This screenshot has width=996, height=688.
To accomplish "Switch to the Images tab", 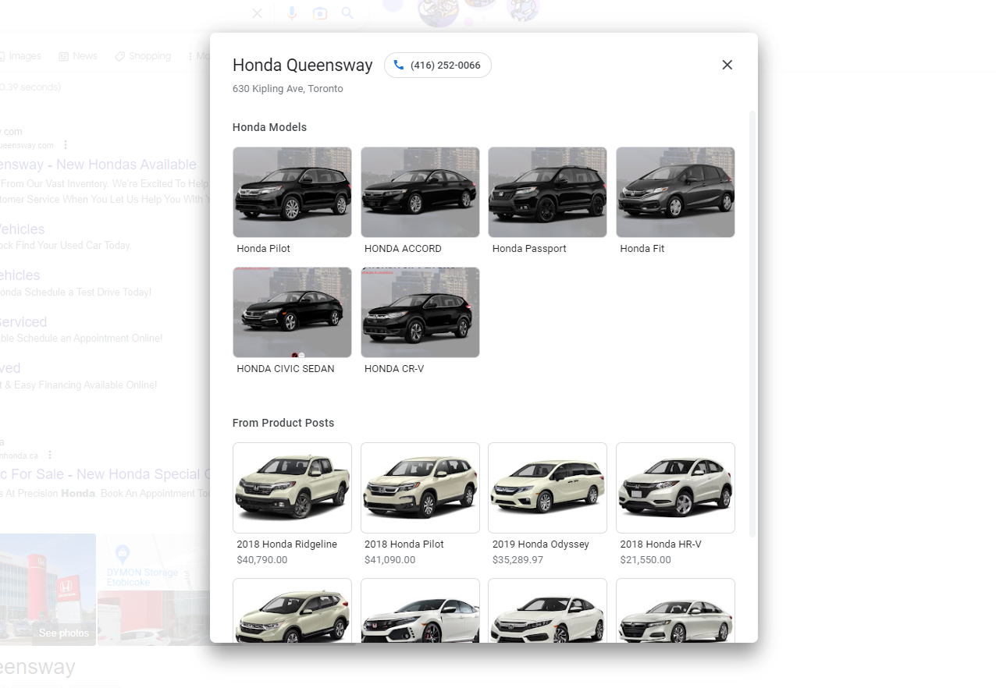I will [23, 55].
